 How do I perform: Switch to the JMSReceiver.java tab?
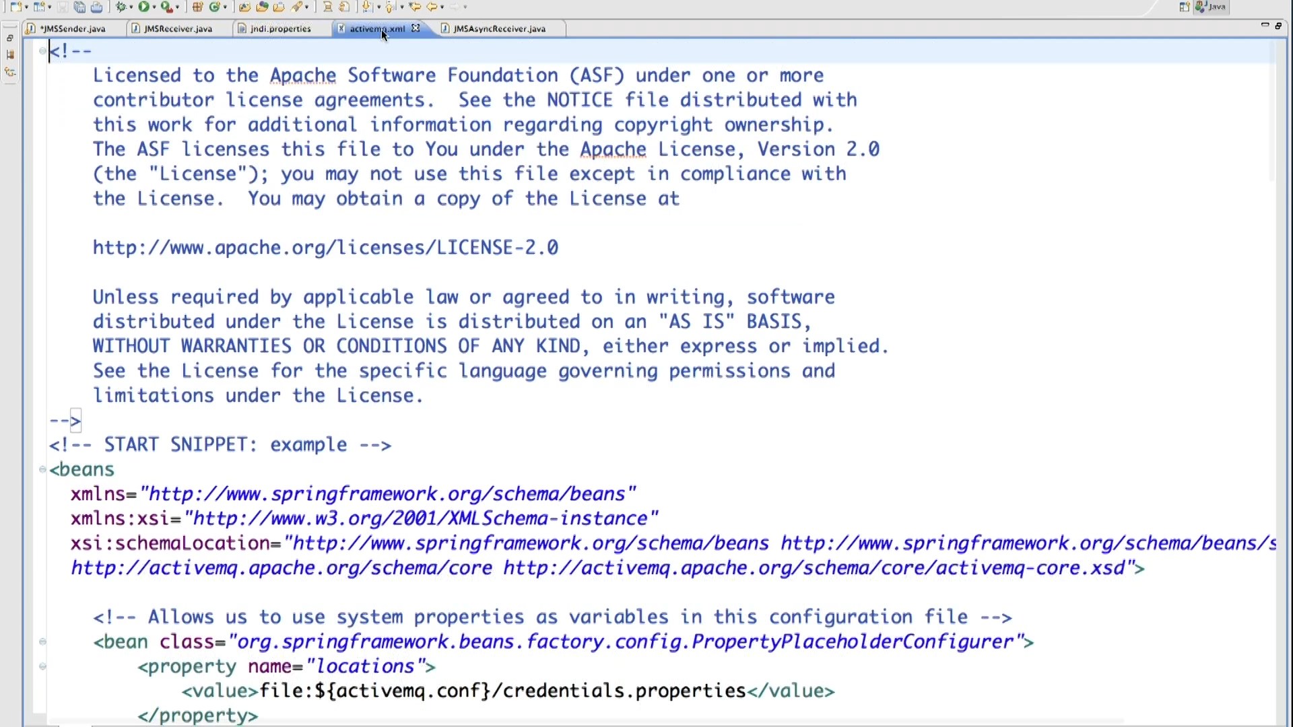(178, 29)
